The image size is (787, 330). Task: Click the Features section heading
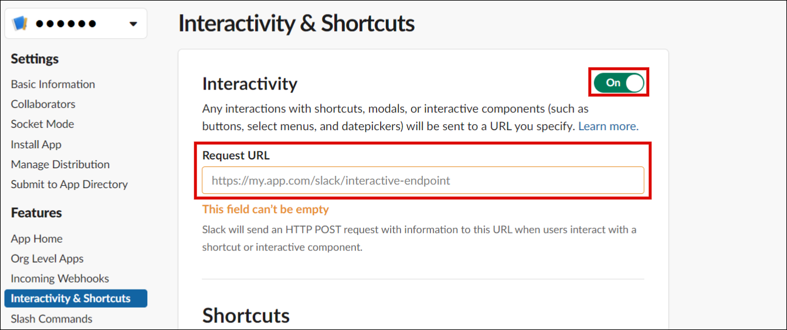(36, 213)
